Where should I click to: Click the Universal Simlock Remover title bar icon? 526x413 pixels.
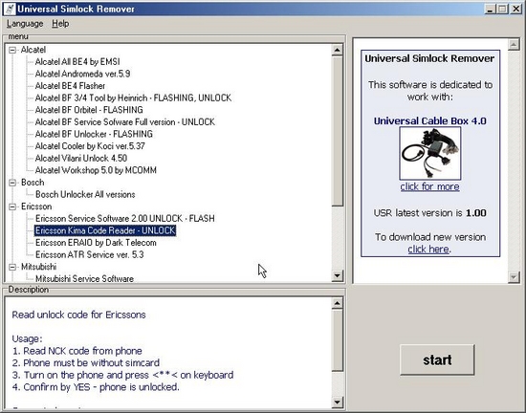(9, 9)
